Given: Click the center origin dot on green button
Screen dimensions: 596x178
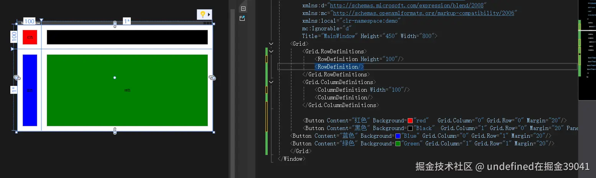Looking at the screenshot, I should [x=115, y=78].
